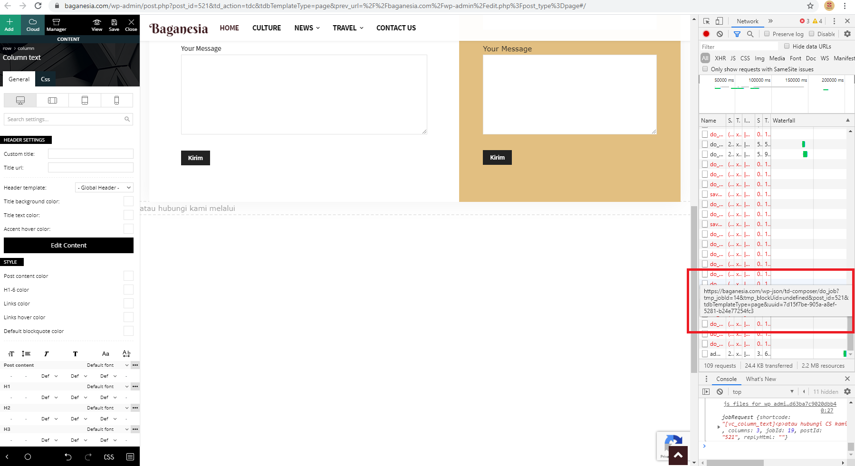
Task: Toggle the network filter funnel icon
Action: pos(737,34)
